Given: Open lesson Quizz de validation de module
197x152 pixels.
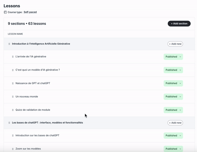Looking at the screenshot, I should 33,110.
